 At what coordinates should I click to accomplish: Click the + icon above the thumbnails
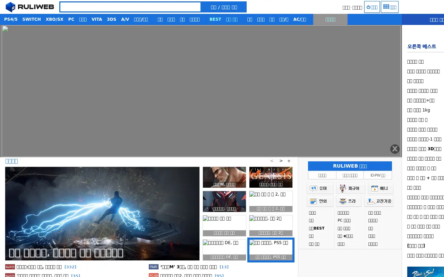(x=289, y=161)
